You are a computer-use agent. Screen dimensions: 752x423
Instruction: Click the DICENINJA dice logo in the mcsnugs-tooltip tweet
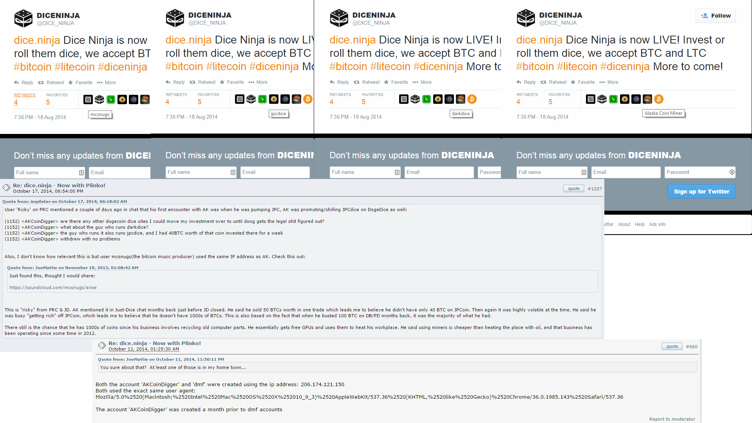coord(23,18)
